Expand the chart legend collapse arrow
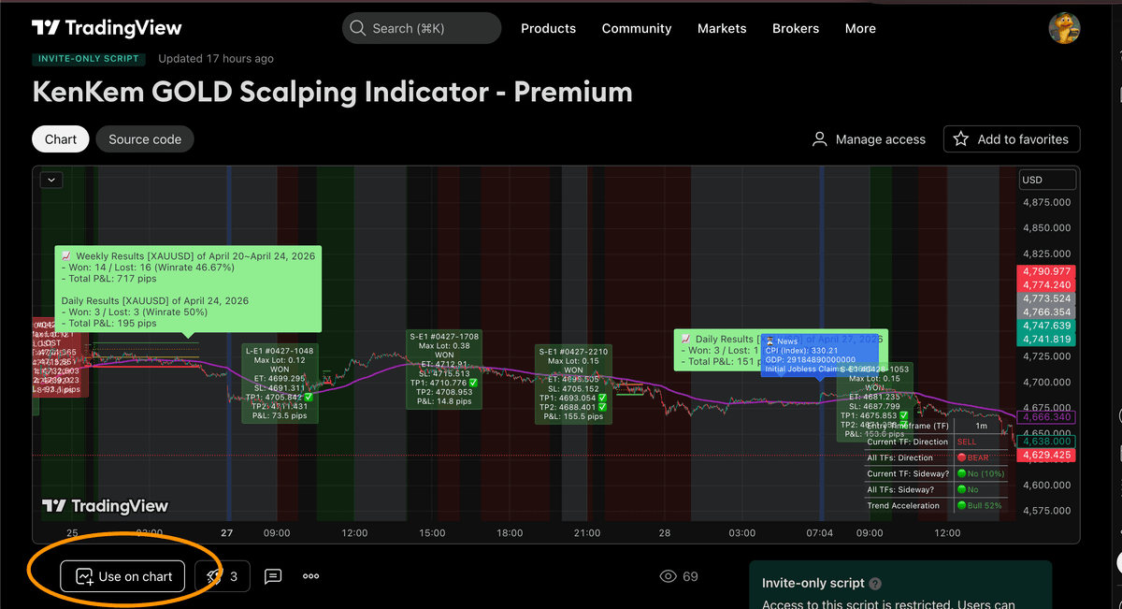This screenshot has width=1122, height=609. 51,180
